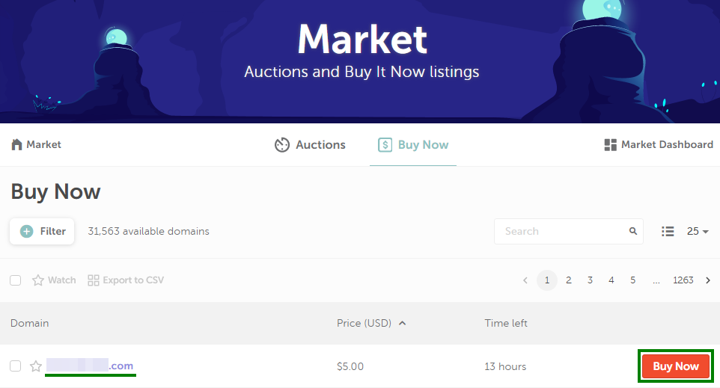The height and width of the screenshot is (388, 720).
Task: Go to next page arrow
Action: (708, 280)
